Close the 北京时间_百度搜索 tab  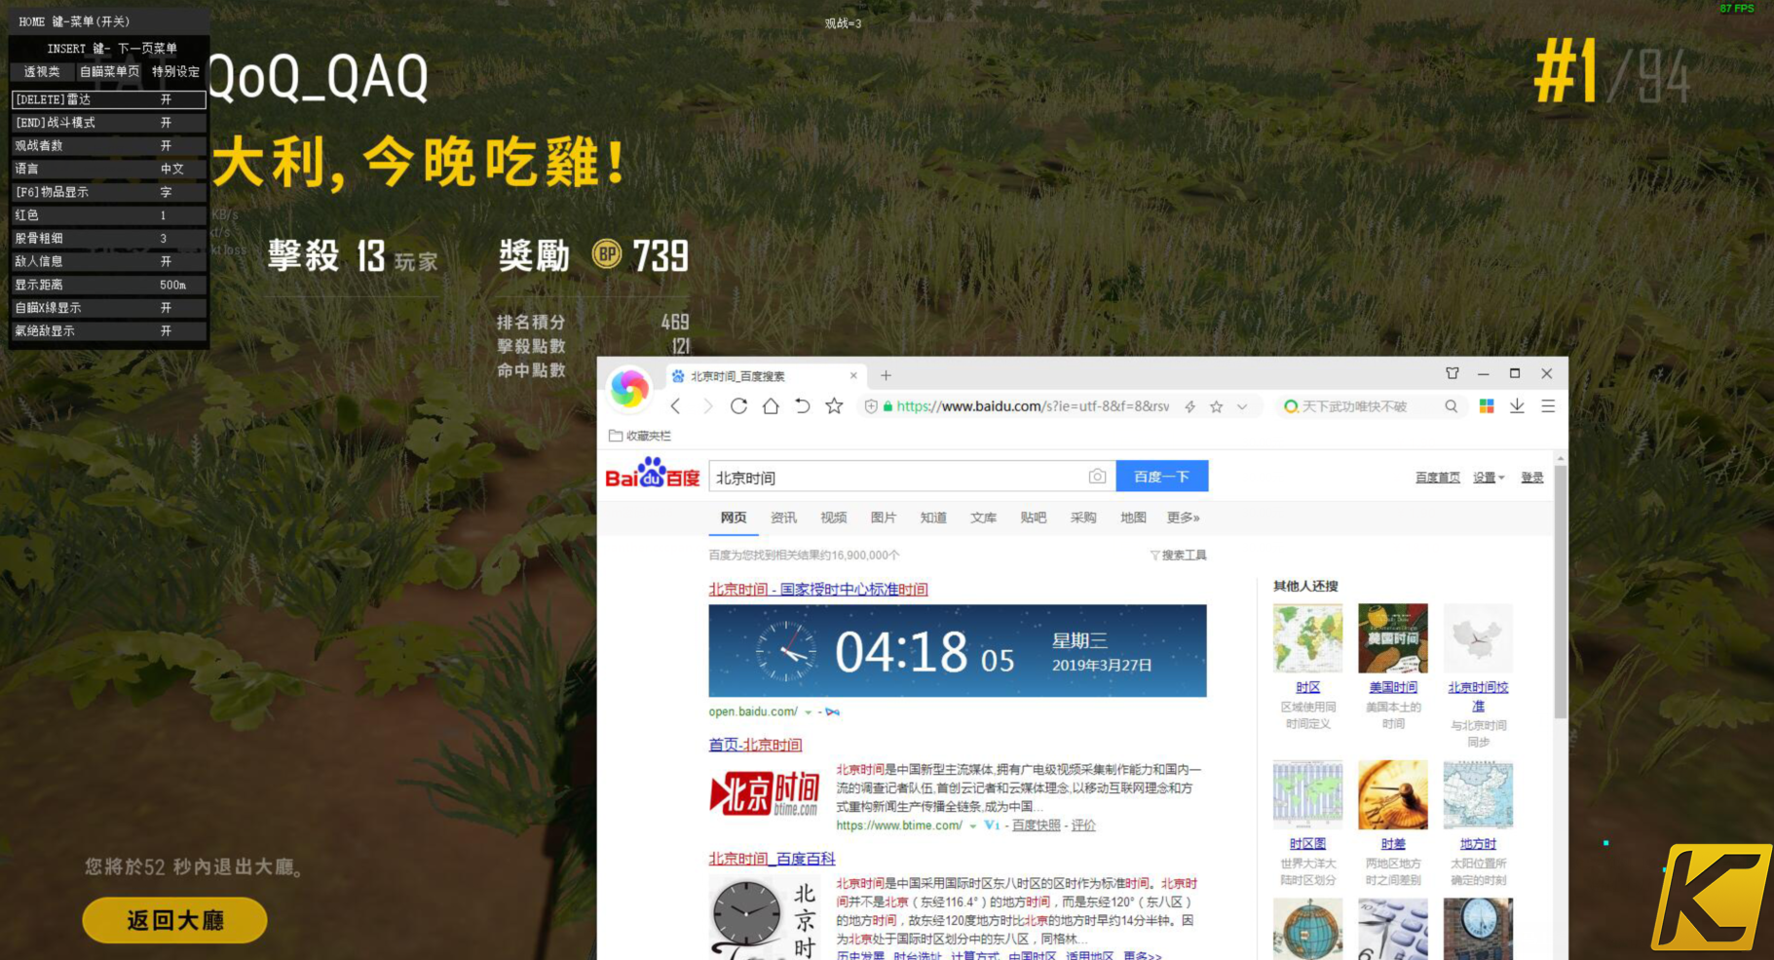pos(853,375)
